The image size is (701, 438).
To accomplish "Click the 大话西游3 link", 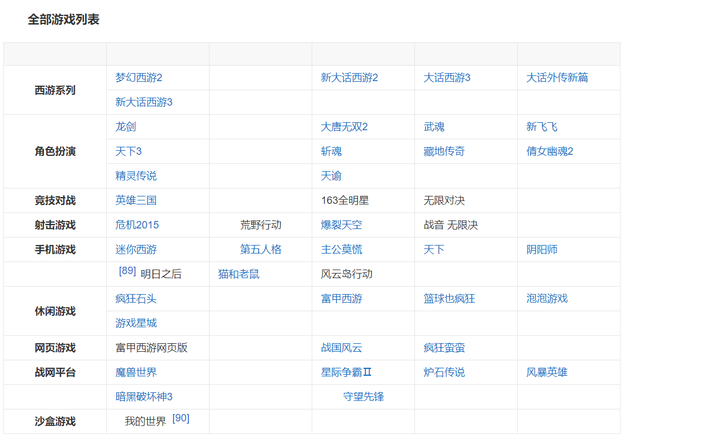I will [x=447, y=78].
